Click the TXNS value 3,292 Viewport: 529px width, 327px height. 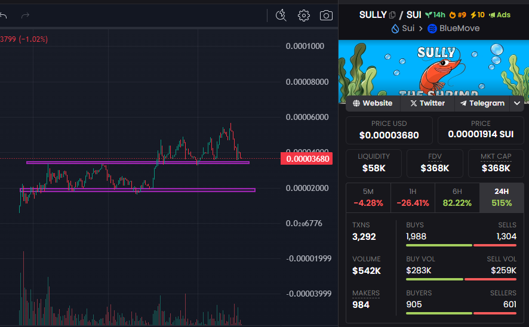tap(364, 237)
